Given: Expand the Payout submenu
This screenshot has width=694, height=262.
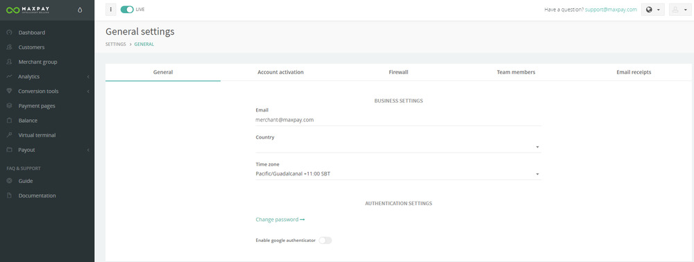Looking at the screenshot, I should [47, 150].
